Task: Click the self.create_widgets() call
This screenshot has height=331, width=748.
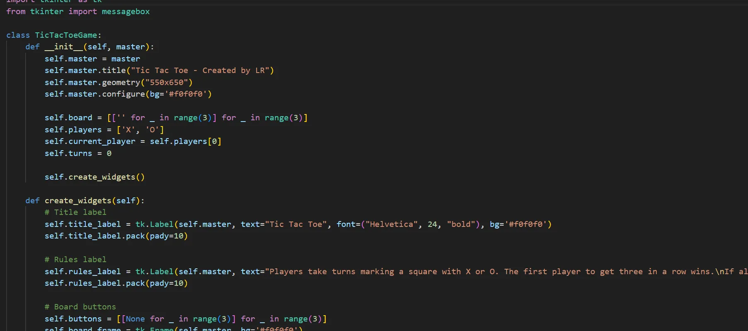Action: pos(95,177)
